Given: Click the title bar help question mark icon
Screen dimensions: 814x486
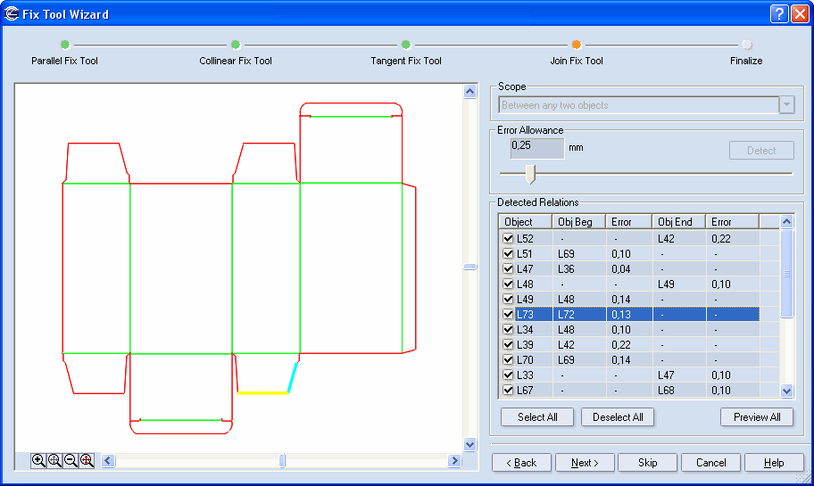Looking at the screenshot, I should pyautogui.click(x=778, y=13).
